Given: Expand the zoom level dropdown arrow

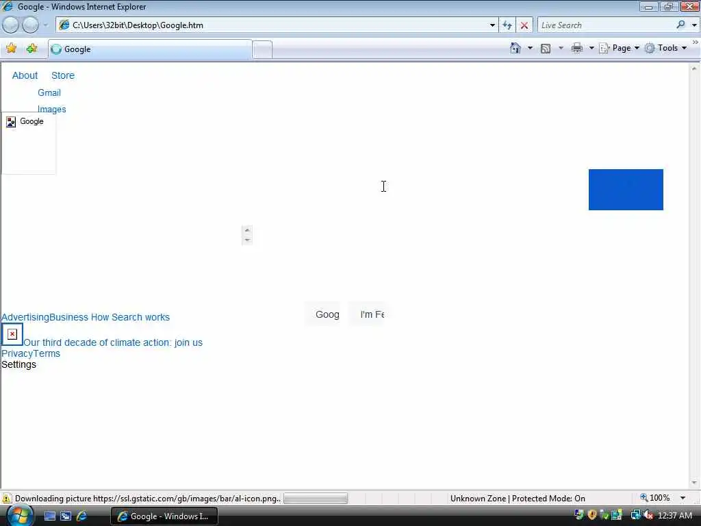Looking at the screenshot, I should tap(683, 498).
